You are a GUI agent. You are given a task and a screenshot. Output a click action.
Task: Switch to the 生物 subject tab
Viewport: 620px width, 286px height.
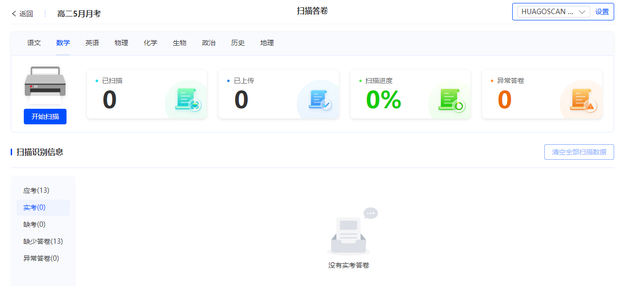click(180, 43)
